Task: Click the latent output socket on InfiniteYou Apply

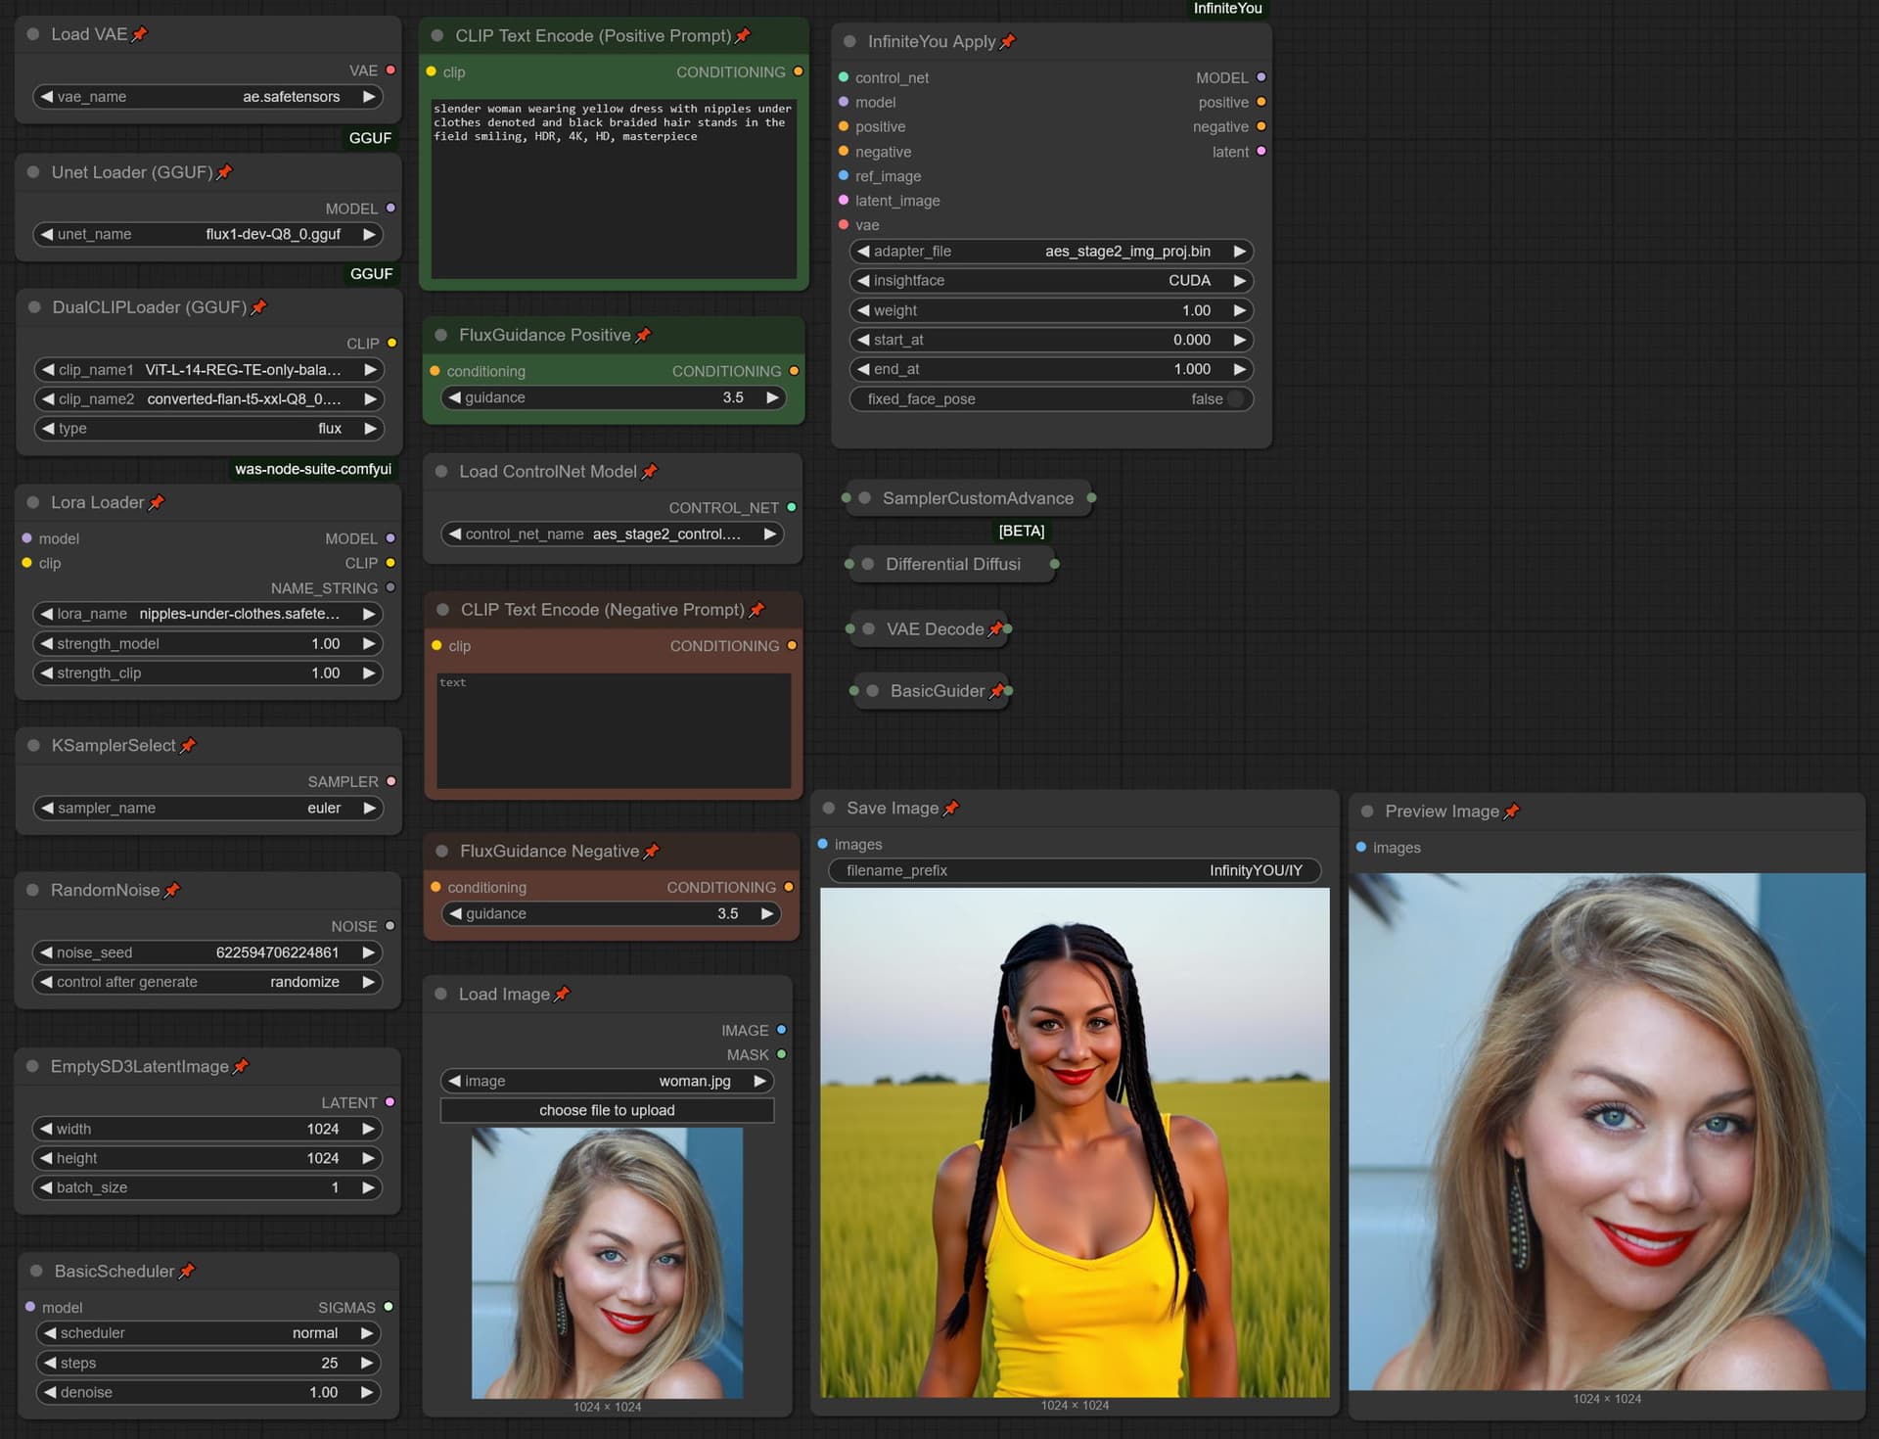Action: (1261, 152)
